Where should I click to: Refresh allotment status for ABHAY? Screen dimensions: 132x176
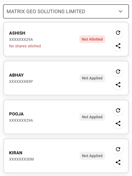tap(118, 71)
